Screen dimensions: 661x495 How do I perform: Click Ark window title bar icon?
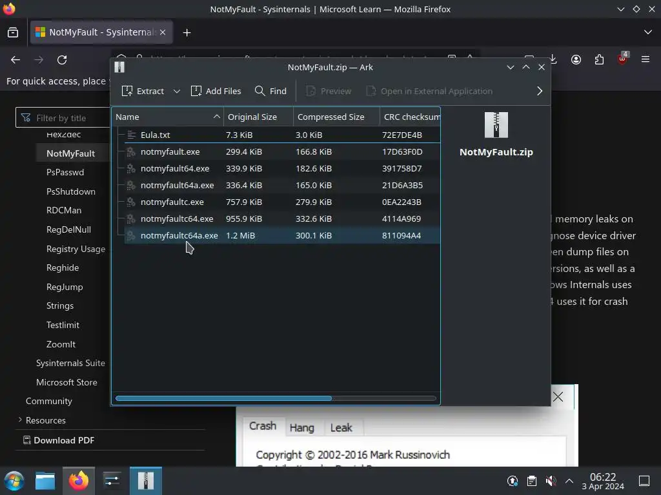(x=119, y=67)
